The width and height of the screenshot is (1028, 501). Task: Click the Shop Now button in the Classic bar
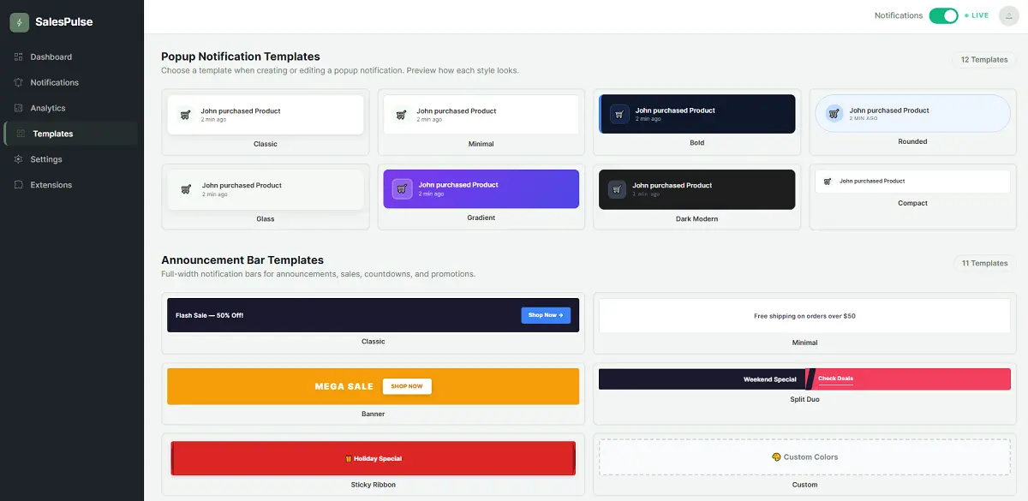pos(546,314)
